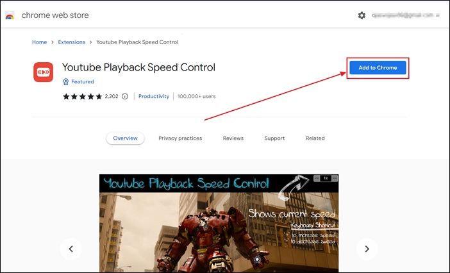450x273 pixels.
Task: Advance to the next screenshot with the right arrow
Action: 367,249
